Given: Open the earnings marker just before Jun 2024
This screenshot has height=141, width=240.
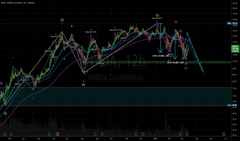Looking at the screenshot, I should (x=49, y=134).
